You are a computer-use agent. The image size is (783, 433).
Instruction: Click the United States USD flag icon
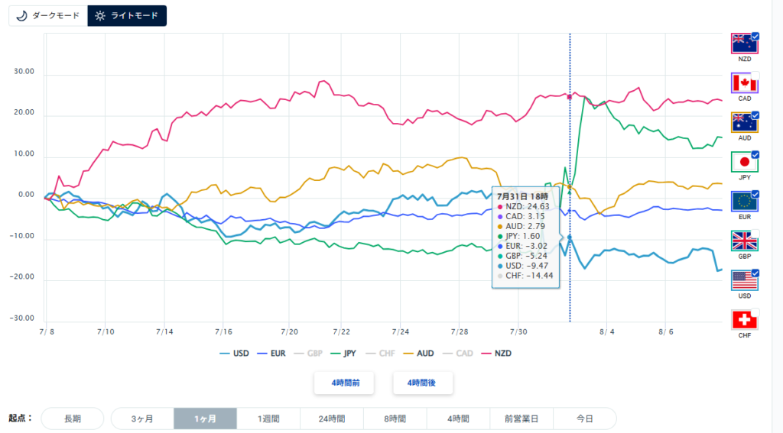click(x=745, y=280)
